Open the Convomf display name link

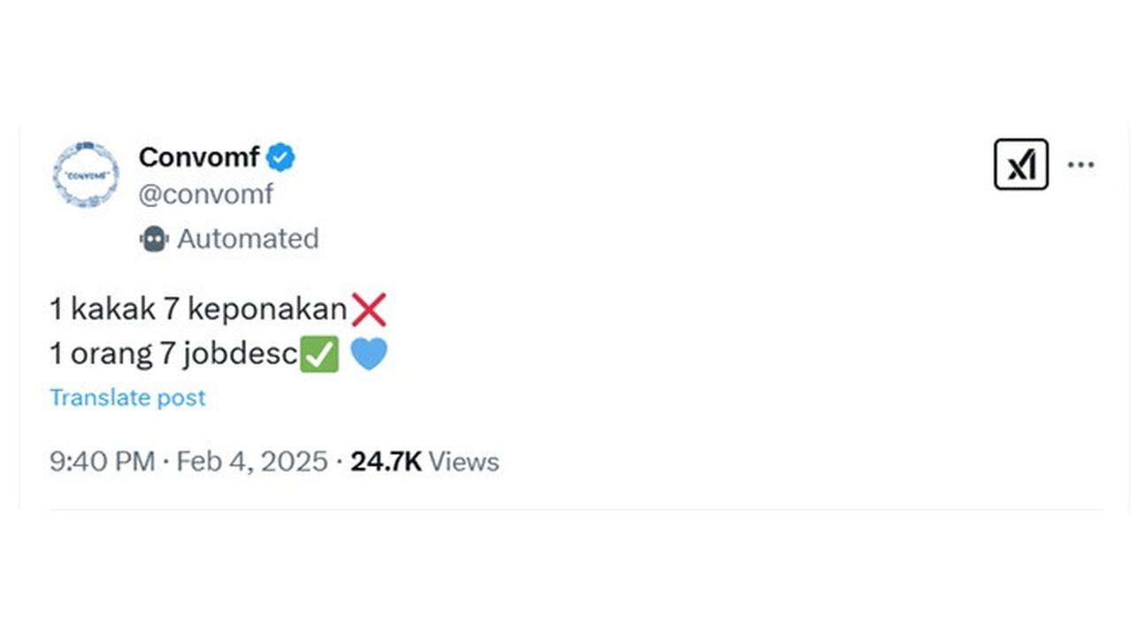click(x=199, y=157)
